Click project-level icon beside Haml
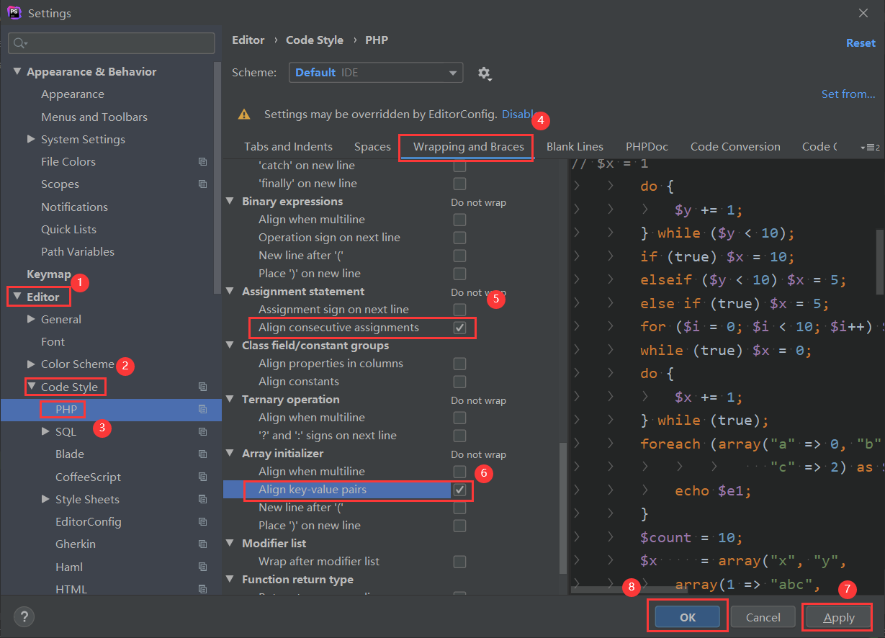 [203, 567]
